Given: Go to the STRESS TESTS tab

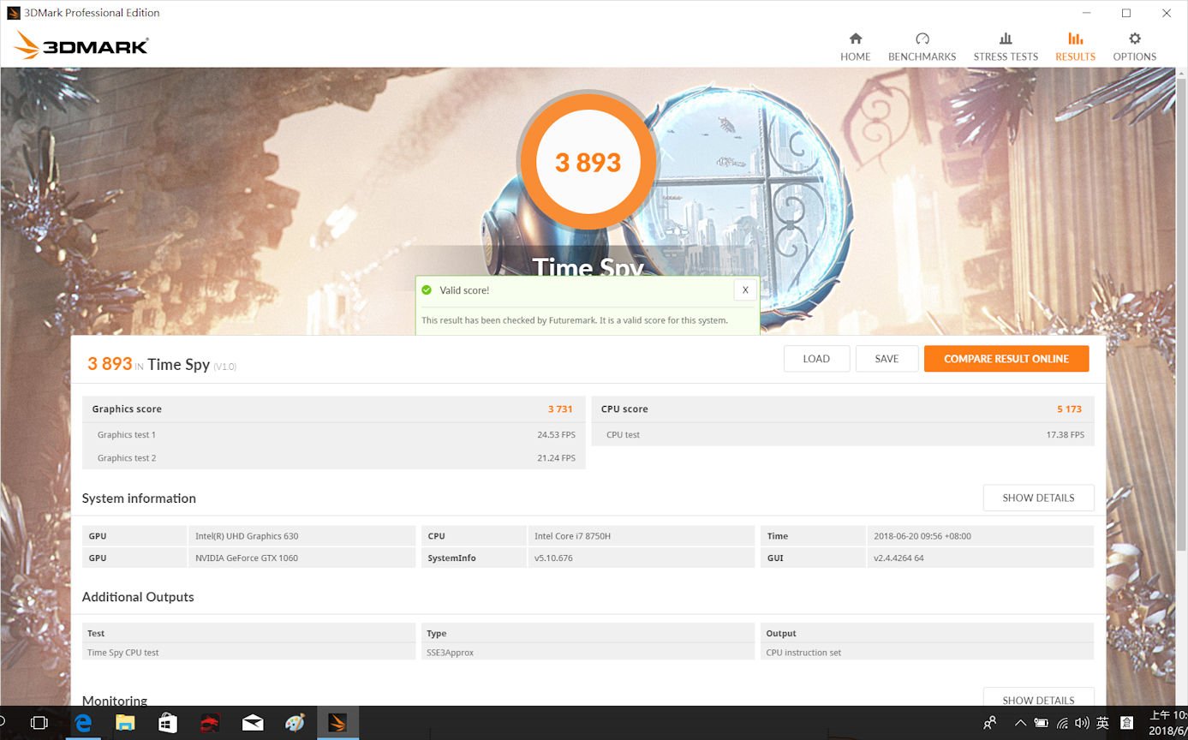Looking at the screenshot, I should 1006,47.
